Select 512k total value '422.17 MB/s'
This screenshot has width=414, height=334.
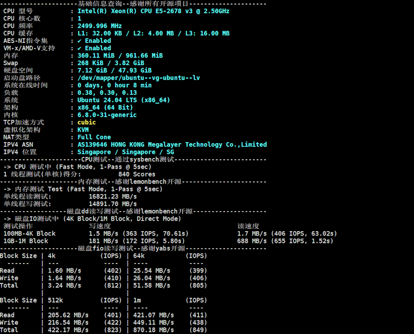click(68, 330)
